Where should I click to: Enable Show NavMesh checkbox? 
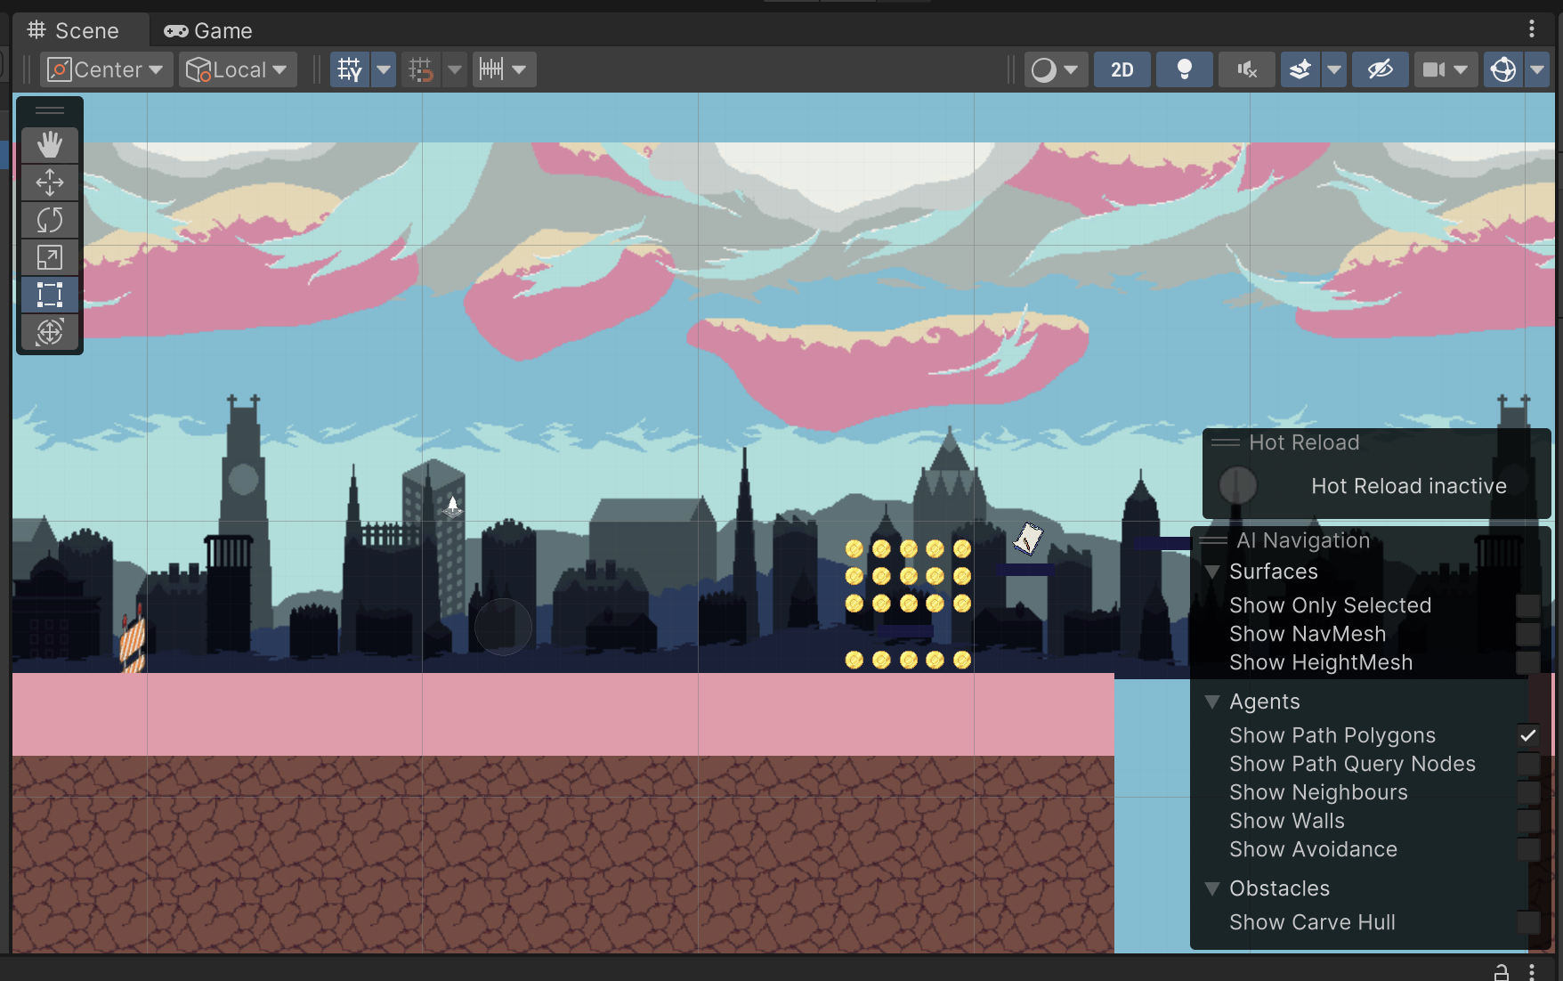1528,634
